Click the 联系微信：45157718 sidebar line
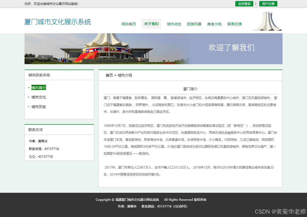This screenshot has height=217, width=307. [x=44, y=149]
